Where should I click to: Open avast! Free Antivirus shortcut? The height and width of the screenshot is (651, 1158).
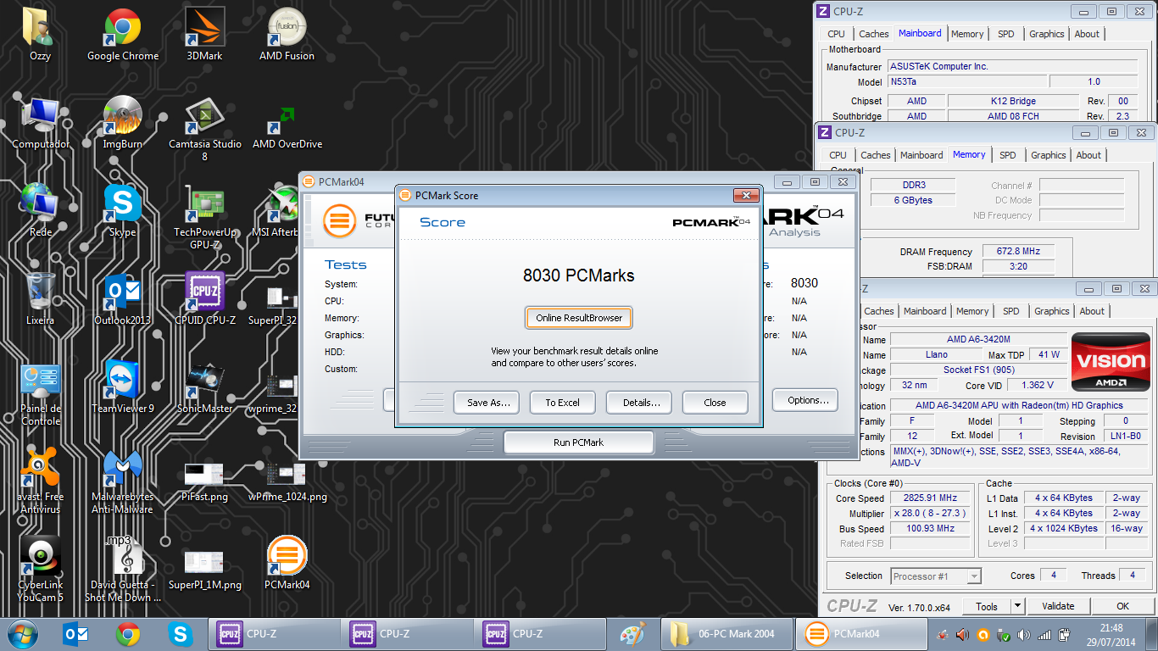[40, 481]
